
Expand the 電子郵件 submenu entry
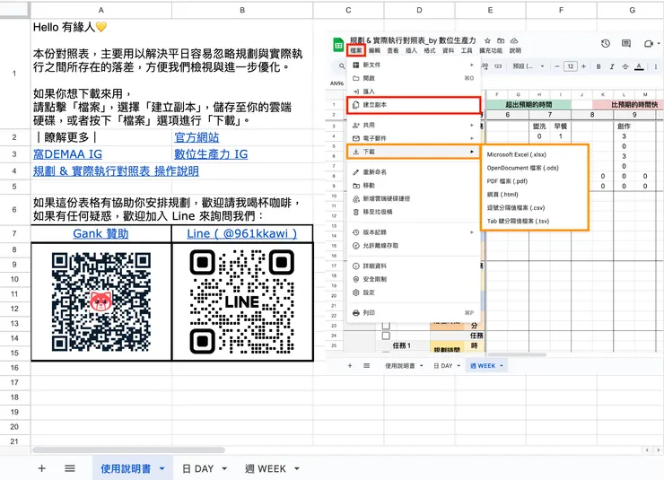point(414,138)
